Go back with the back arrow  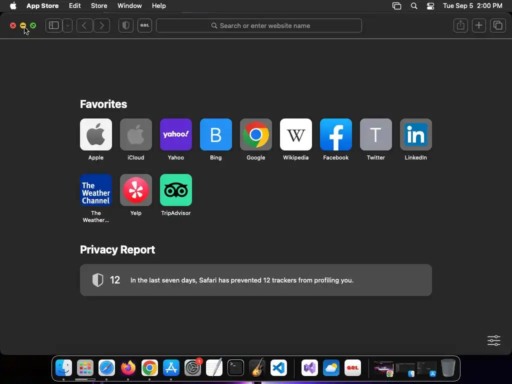[x=84, y=25]
